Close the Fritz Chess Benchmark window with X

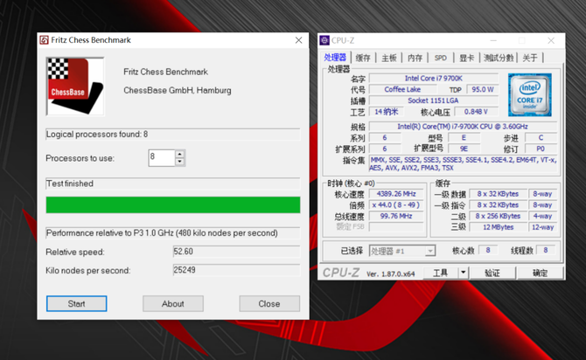pos(298,40)
